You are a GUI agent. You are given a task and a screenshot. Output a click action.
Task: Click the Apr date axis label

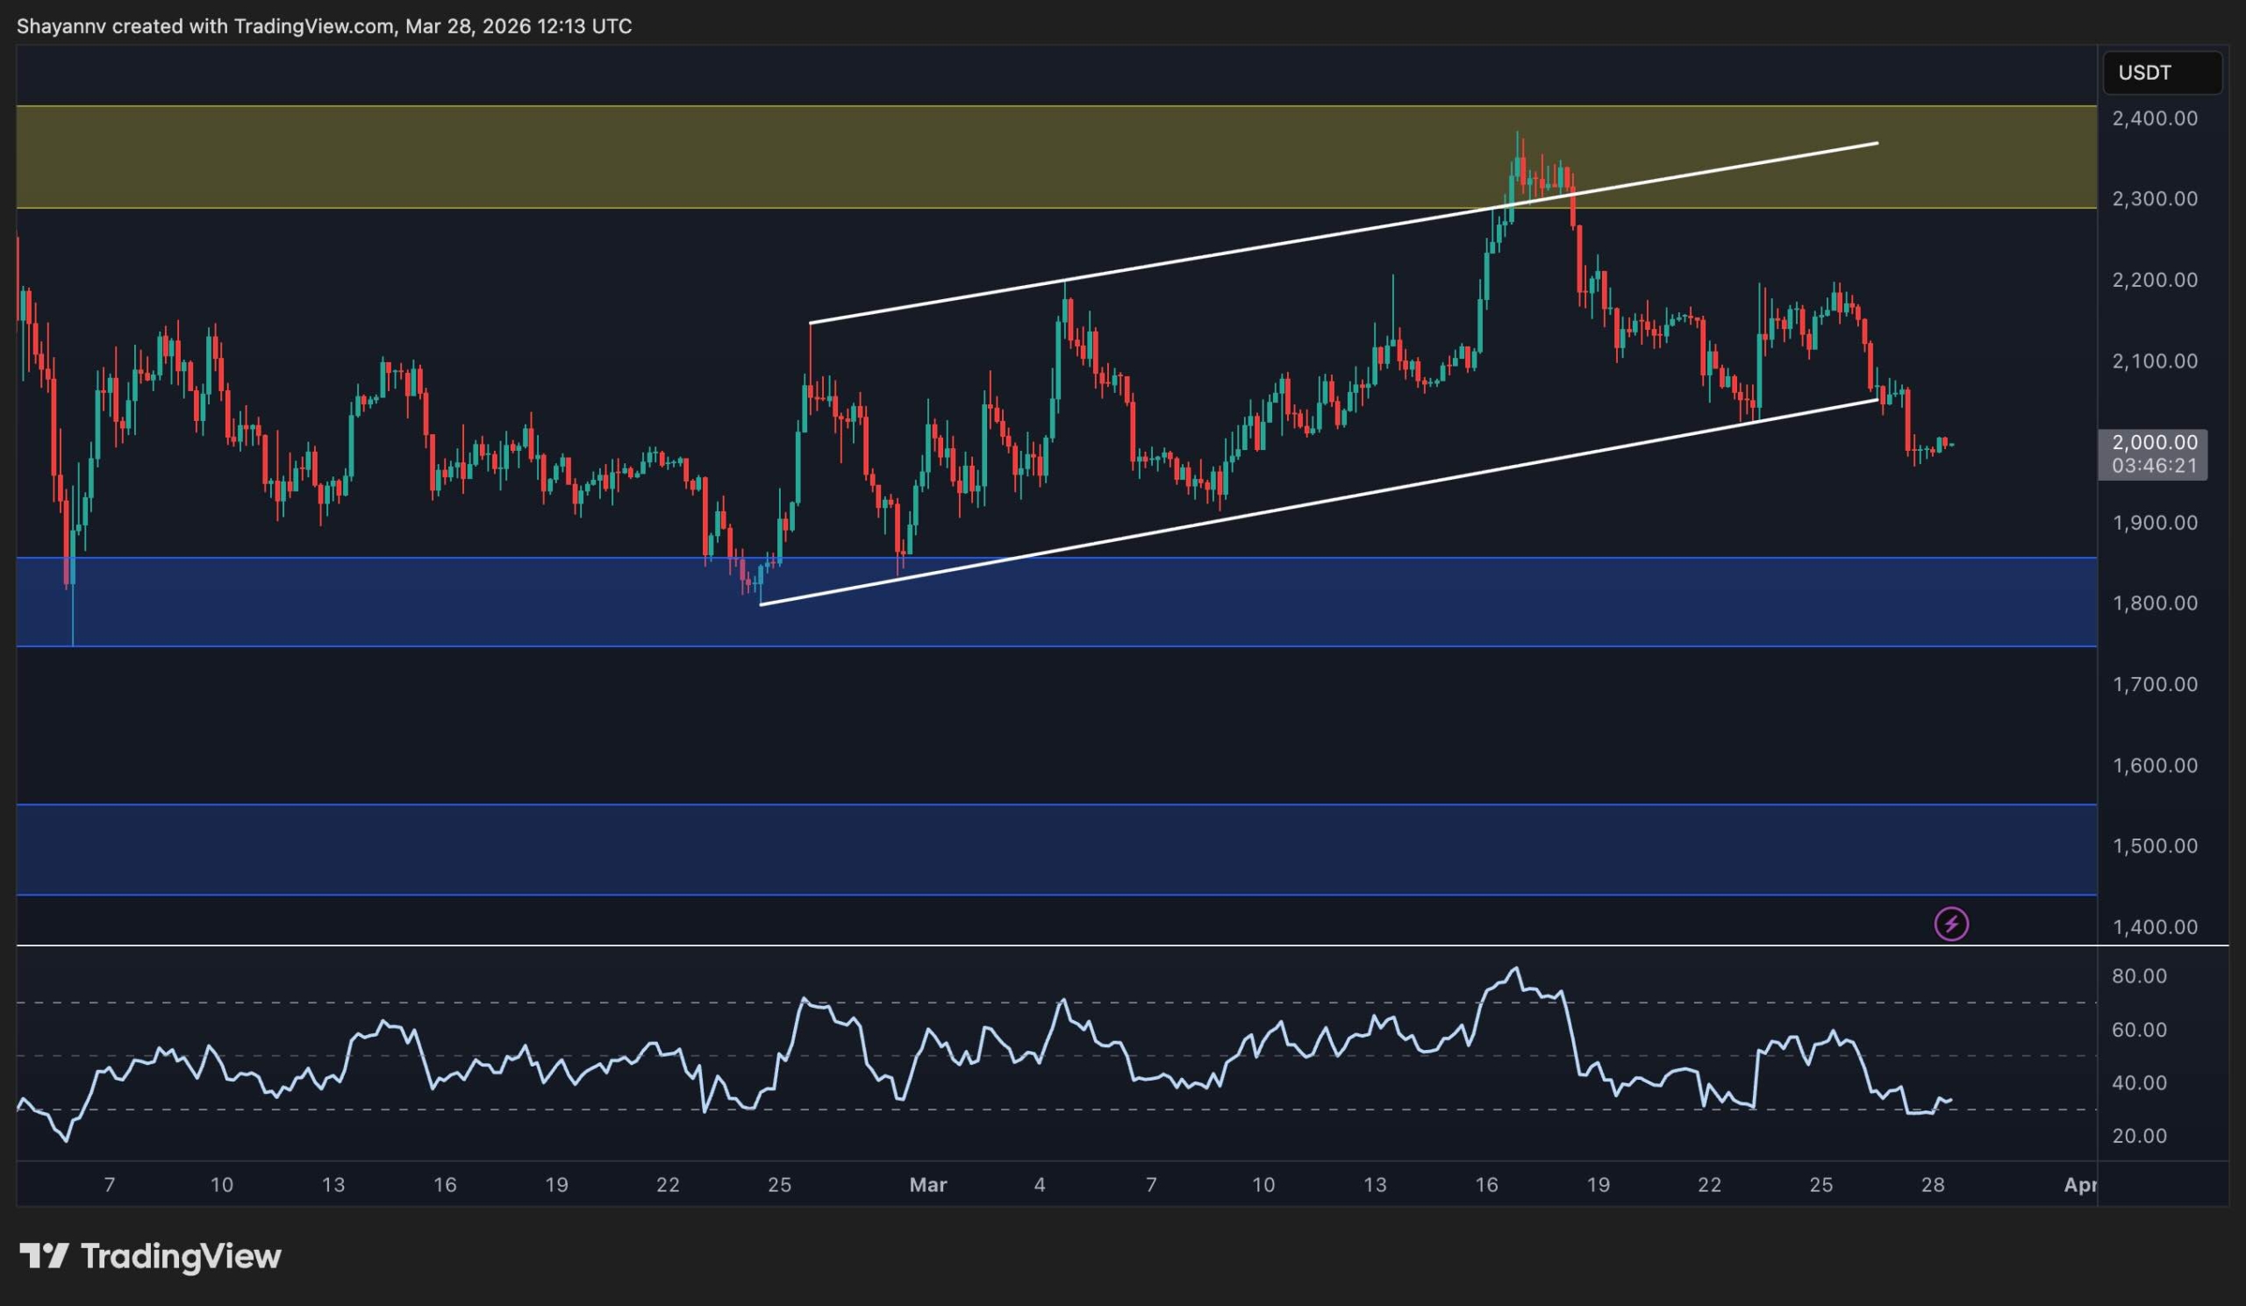[x=2079, y=1185]
